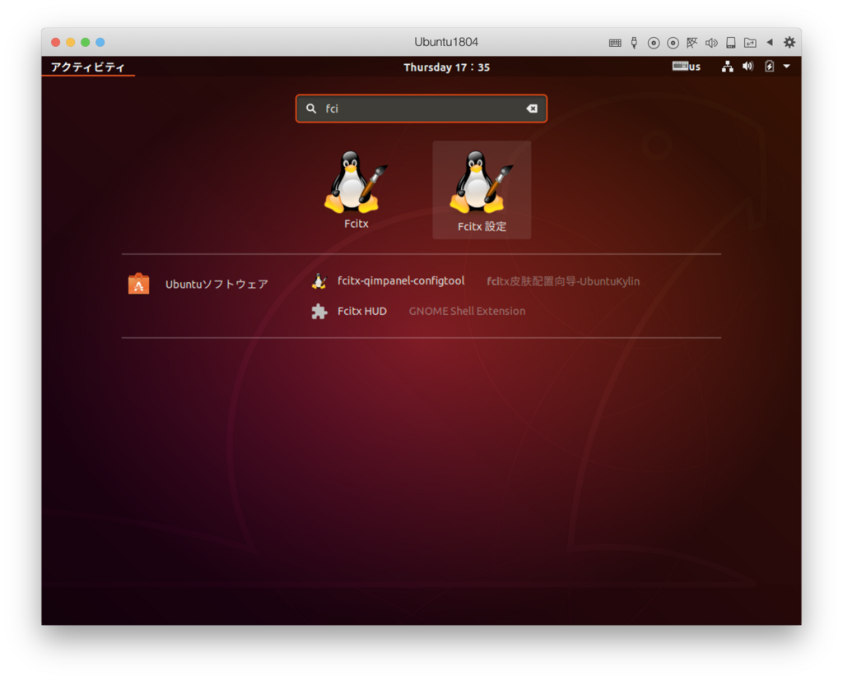This screenshot has width=843, height=680.
Task: Click the Fcitx HUD puzzle icon
Action: [319, 311]
